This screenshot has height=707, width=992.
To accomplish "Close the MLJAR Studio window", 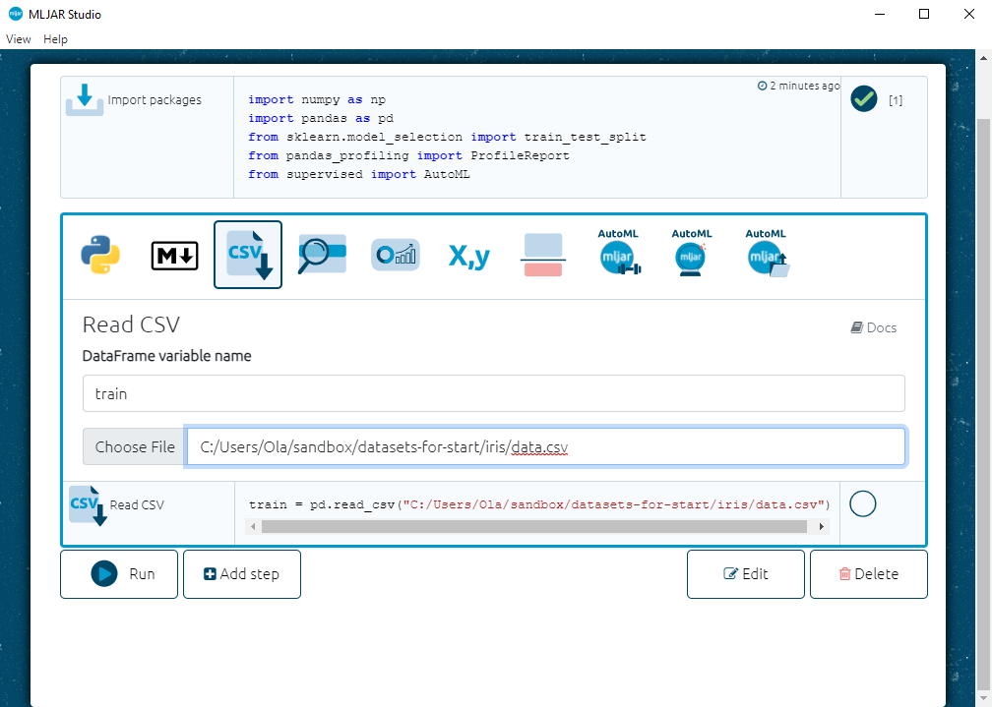I will point(968,14).
